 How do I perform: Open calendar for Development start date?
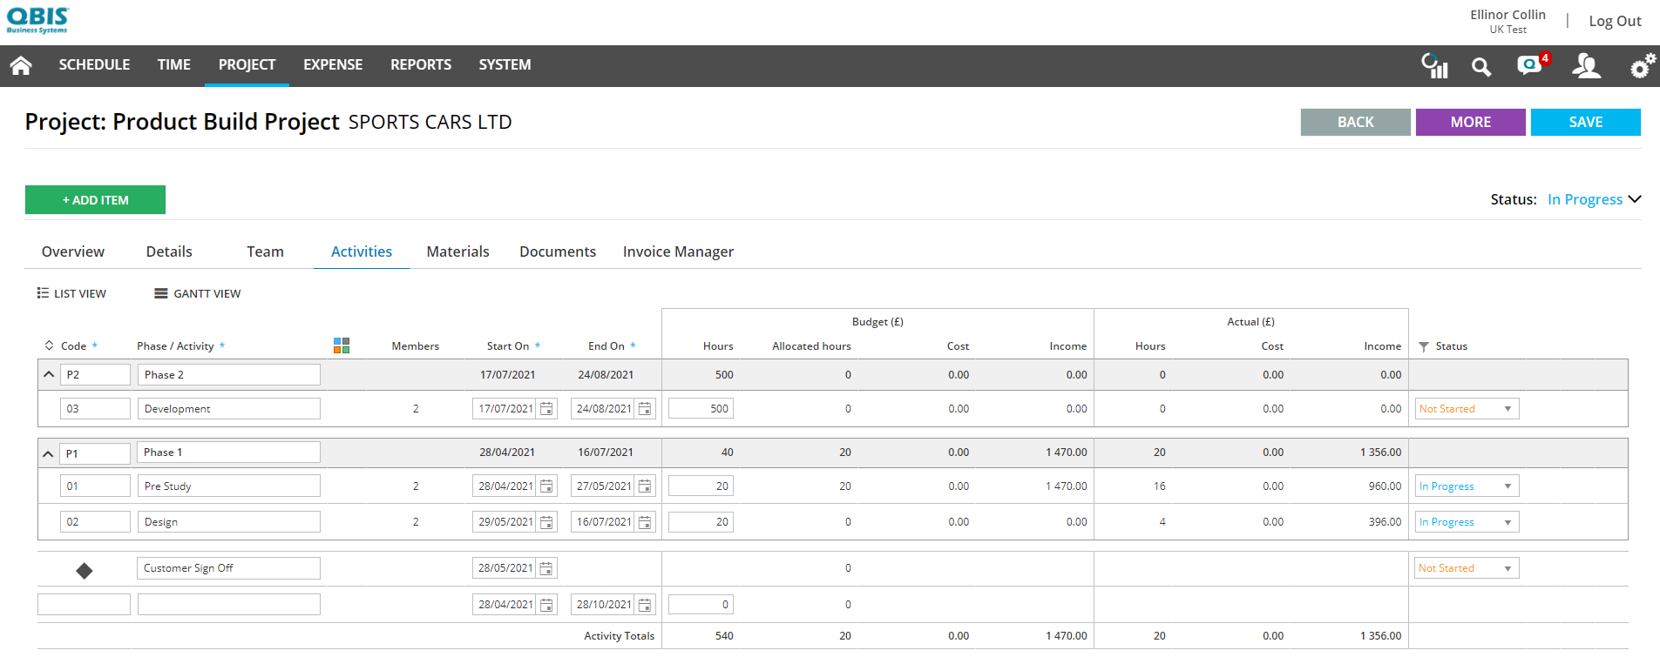click(546, 409)
